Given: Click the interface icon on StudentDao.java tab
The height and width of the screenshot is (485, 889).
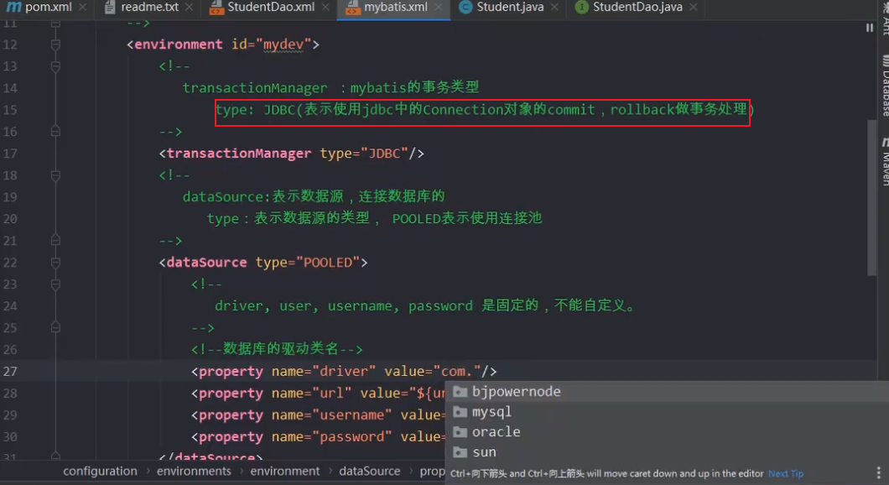Looking at the screenshot, I should [x=582, y=8].
